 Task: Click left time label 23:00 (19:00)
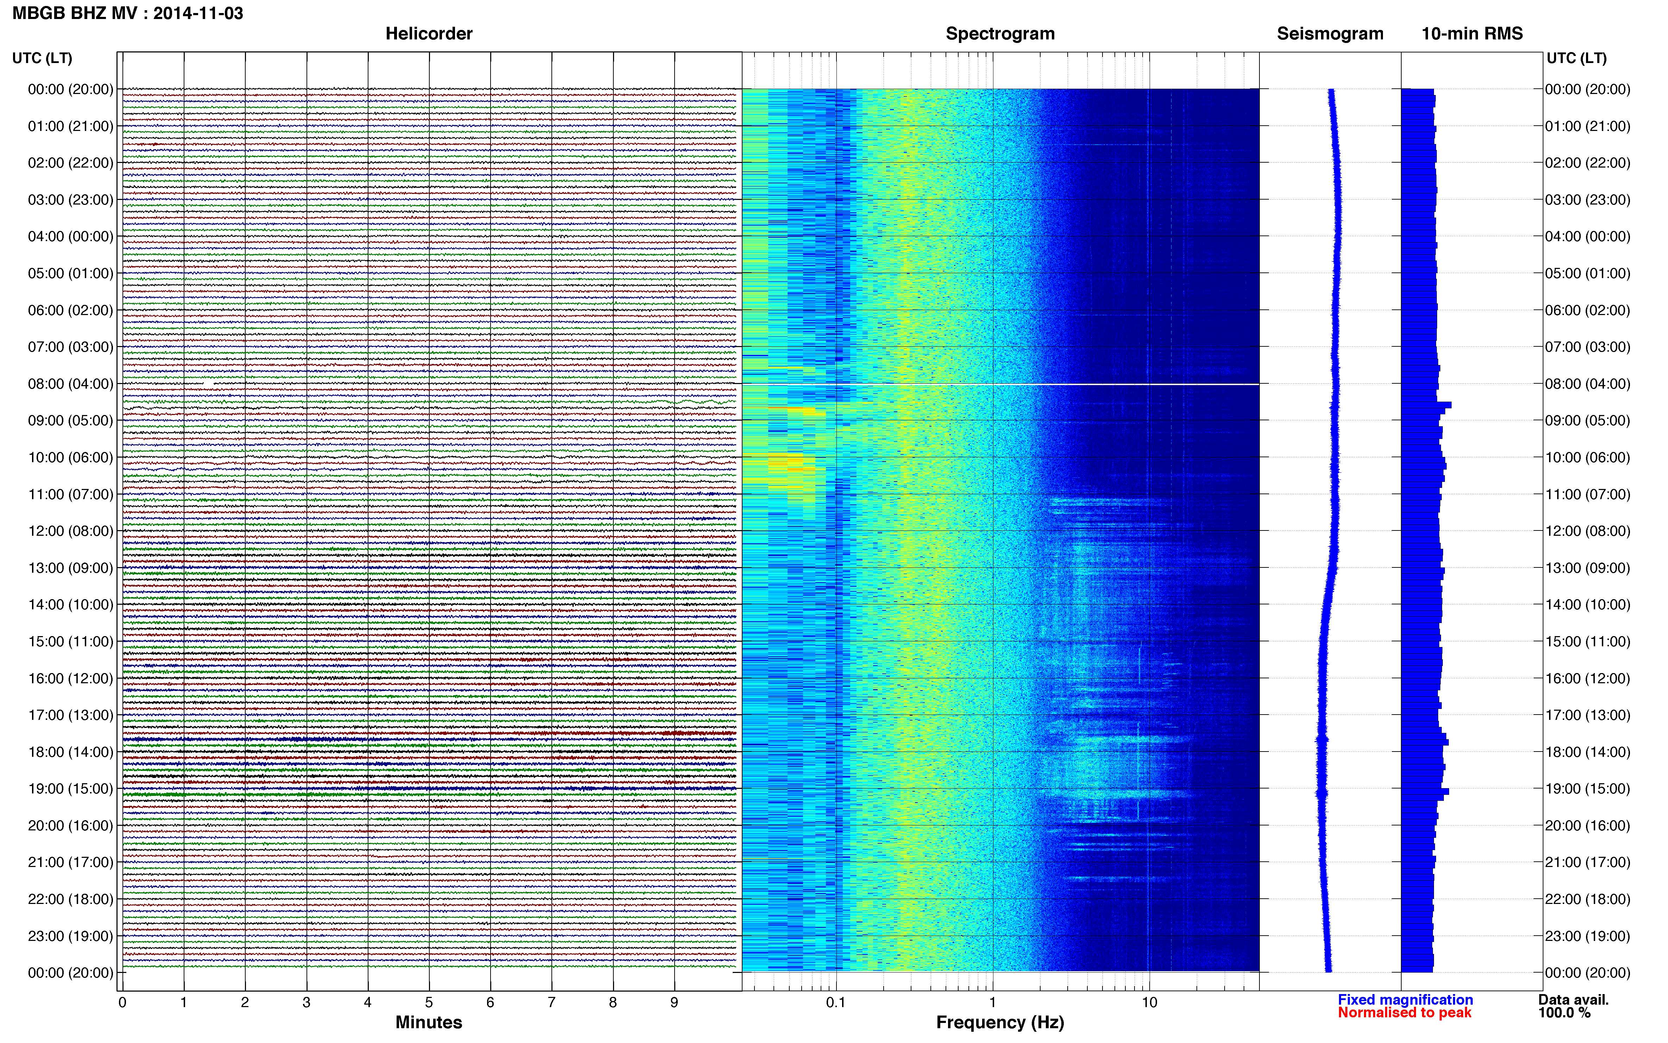pyautogui.click(x=70, y=936)
